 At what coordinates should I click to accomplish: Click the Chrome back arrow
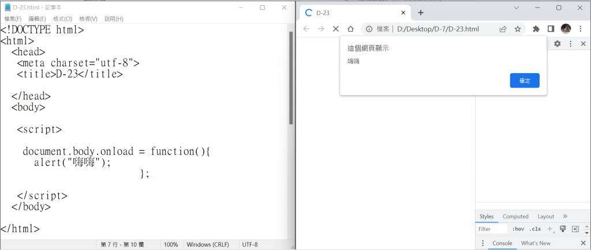[306, 29]
